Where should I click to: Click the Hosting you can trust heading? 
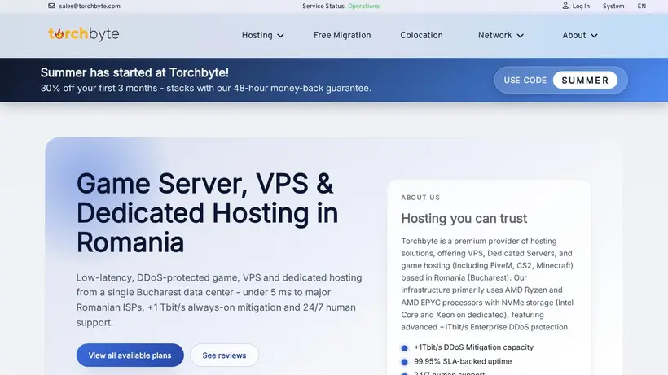[464, 219]
